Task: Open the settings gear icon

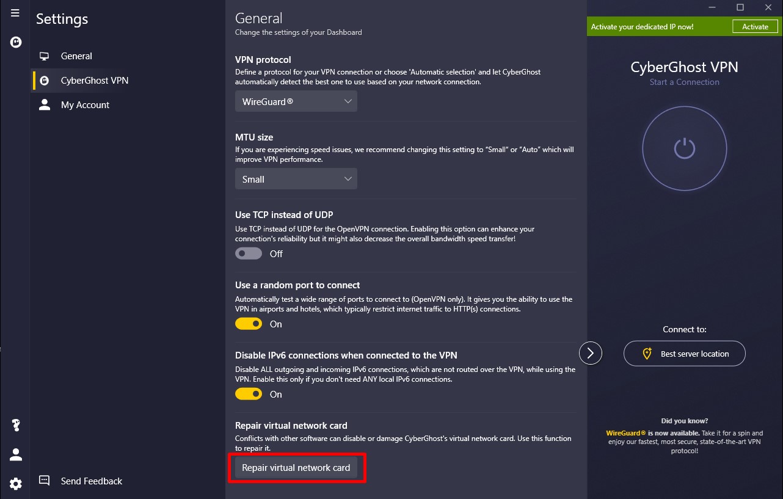Action: pos(16,484)
